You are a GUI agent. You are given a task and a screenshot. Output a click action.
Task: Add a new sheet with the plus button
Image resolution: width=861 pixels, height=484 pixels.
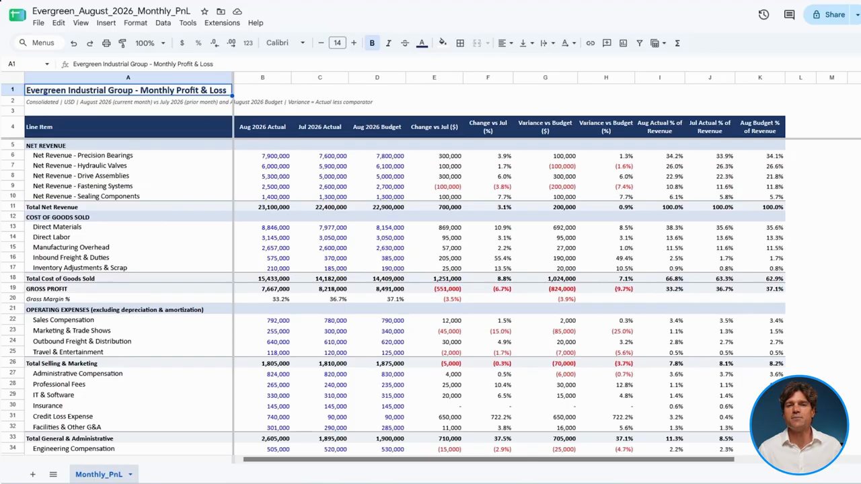point(32,475)
